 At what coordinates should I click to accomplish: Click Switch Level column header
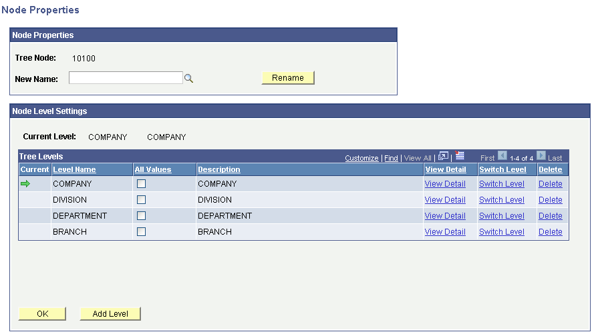coord(502,169)
